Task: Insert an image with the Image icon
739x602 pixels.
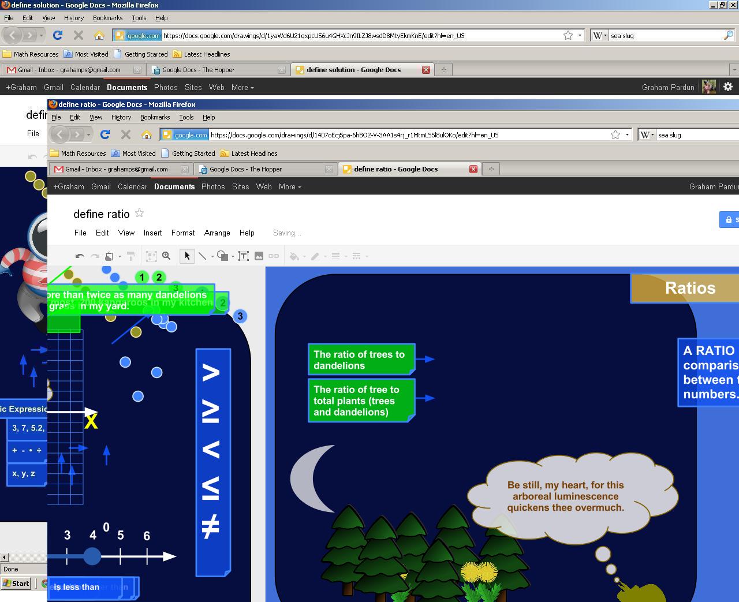Action: click(x=259, y=256)
